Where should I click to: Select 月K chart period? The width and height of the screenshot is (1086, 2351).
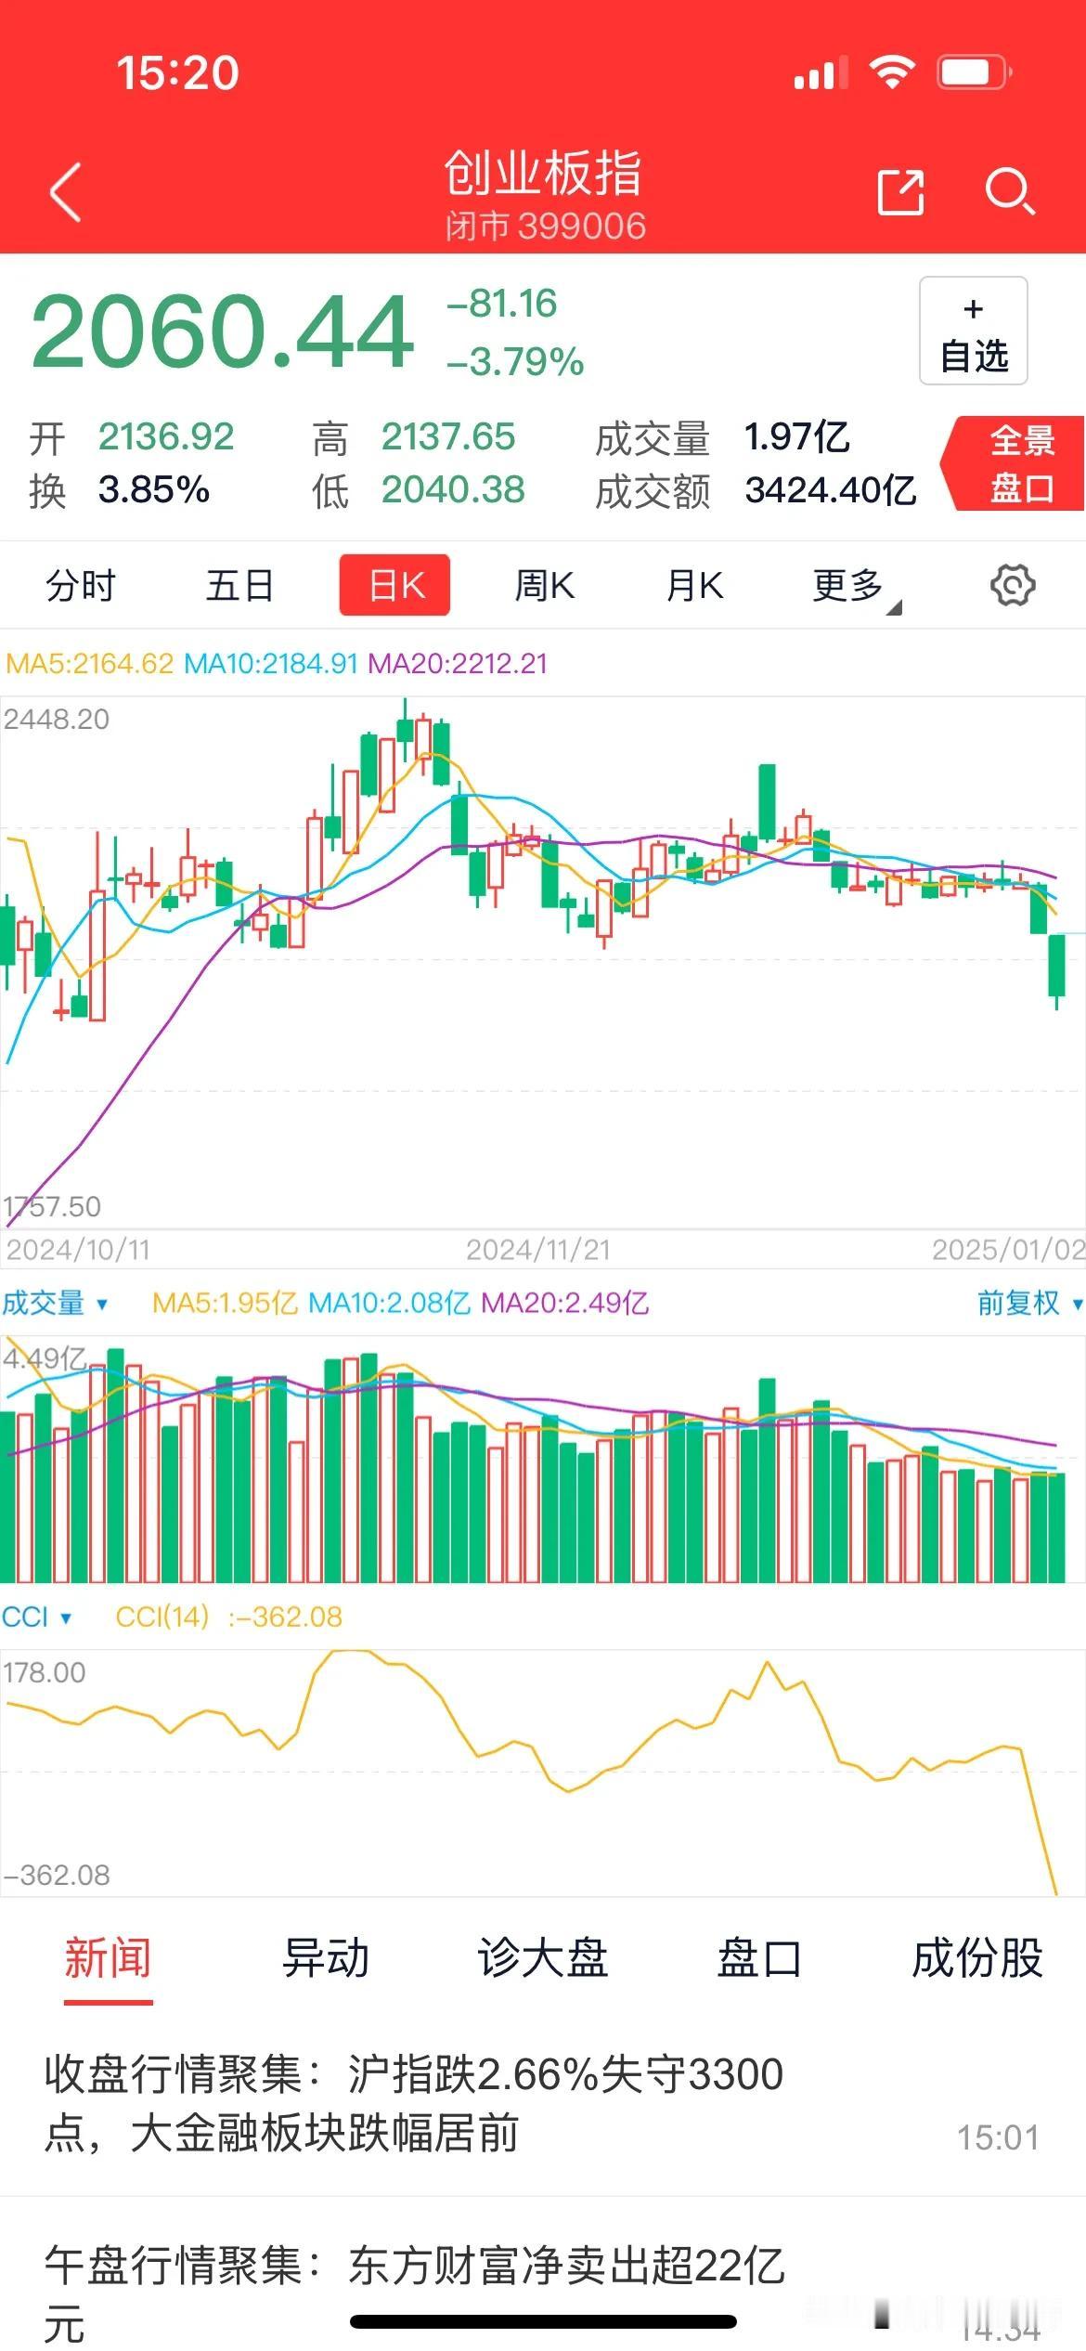tap(694, 586)
